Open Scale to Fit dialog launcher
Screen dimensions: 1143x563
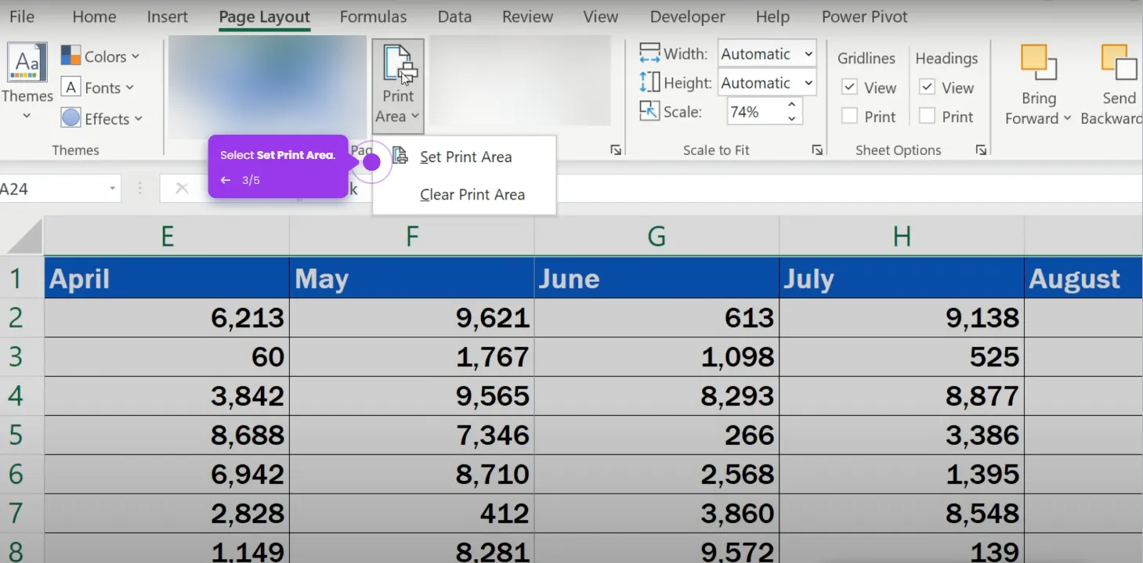817,150
